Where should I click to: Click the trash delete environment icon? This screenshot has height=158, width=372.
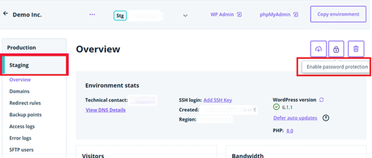click(x=356, y=49)
